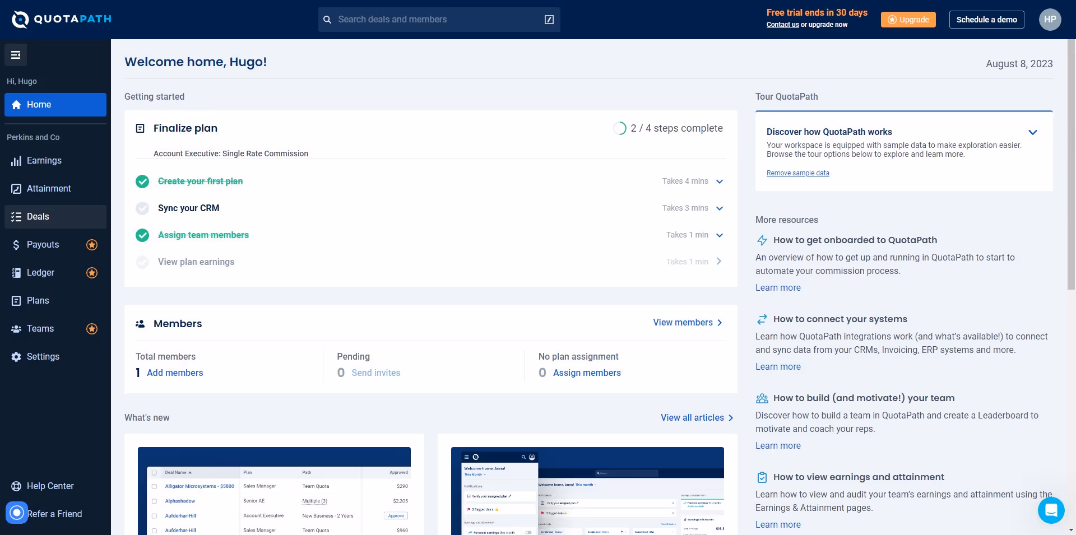Open View plan earnings step arrow
Image resolution: width=1076 pixels, height=535 pixels.
click(x=720, y=262)
